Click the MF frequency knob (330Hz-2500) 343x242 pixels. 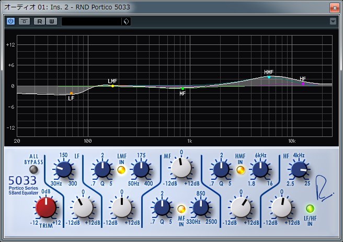point(201,208)
